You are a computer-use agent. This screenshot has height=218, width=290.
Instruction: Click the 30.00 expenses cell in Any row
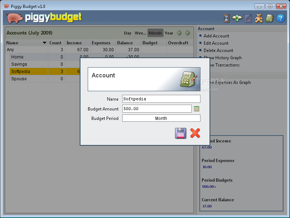[103, 50]
